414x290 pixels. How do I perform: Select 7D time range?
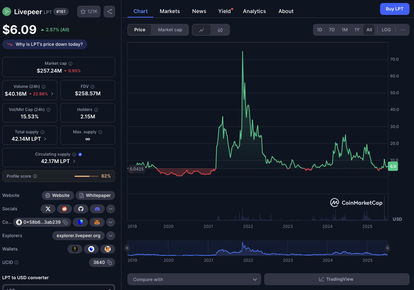click(332, 30)
